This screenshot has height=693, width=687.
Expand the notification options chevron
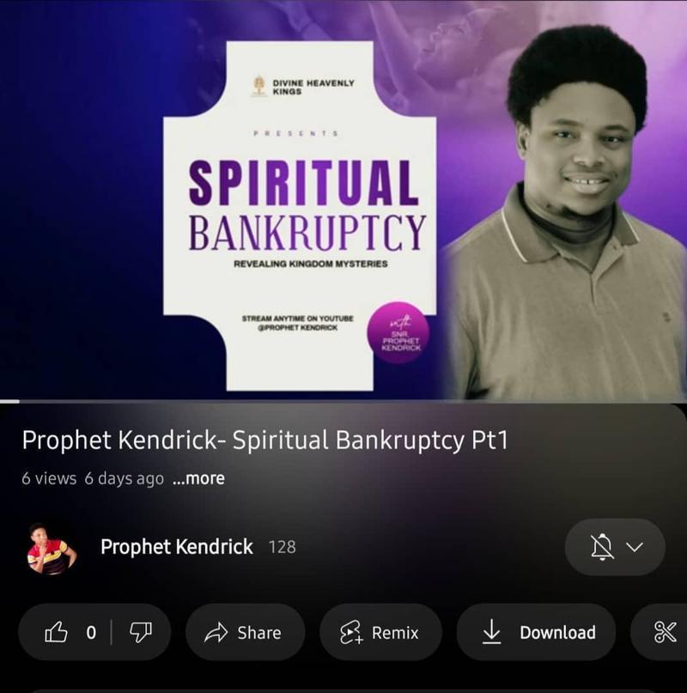[x=635, y=547]
